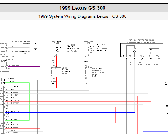Click the "A14 RED" connector row
168x134 pixels.
[10, 122]
